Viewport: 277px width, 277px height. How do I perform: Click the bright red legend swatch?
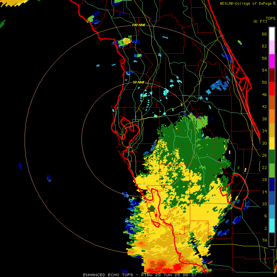pos(272,89)
